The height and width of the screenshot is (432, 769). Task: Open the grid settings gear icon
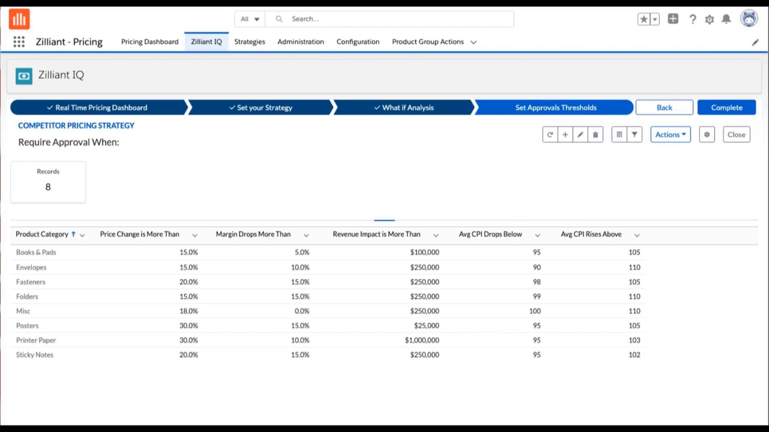pyautogui.click(x=707, y=135)
